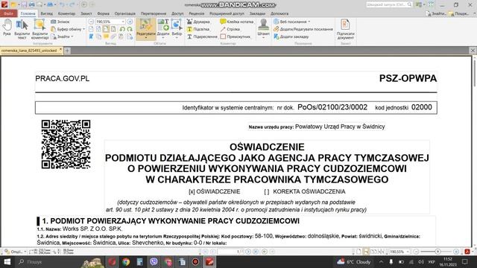The width and height of the screenshot is (477, 268).
Task: Switch to the Convert (Перетворення) ribbon tab
Action: [154, 13]
